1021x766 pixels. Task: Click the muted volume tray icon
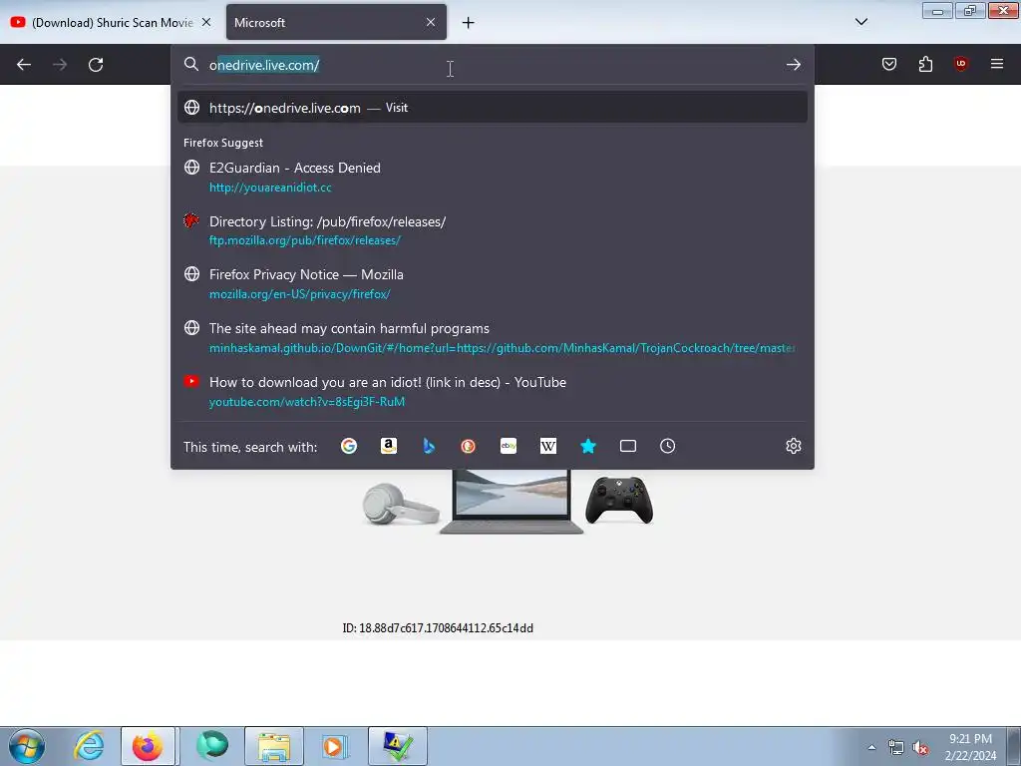920,748
